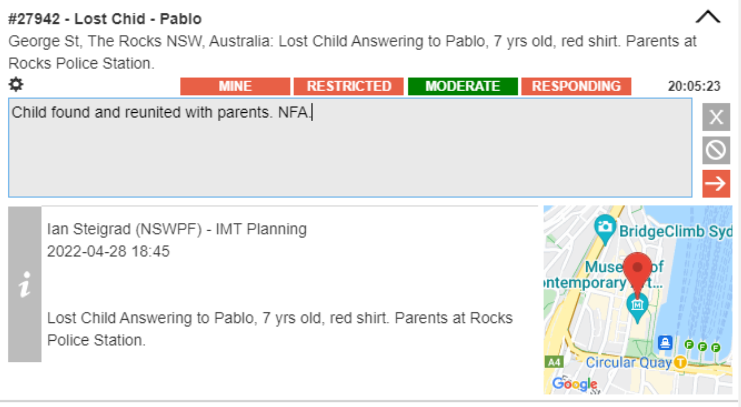Send the message with the orange arrow

[716, 183]
